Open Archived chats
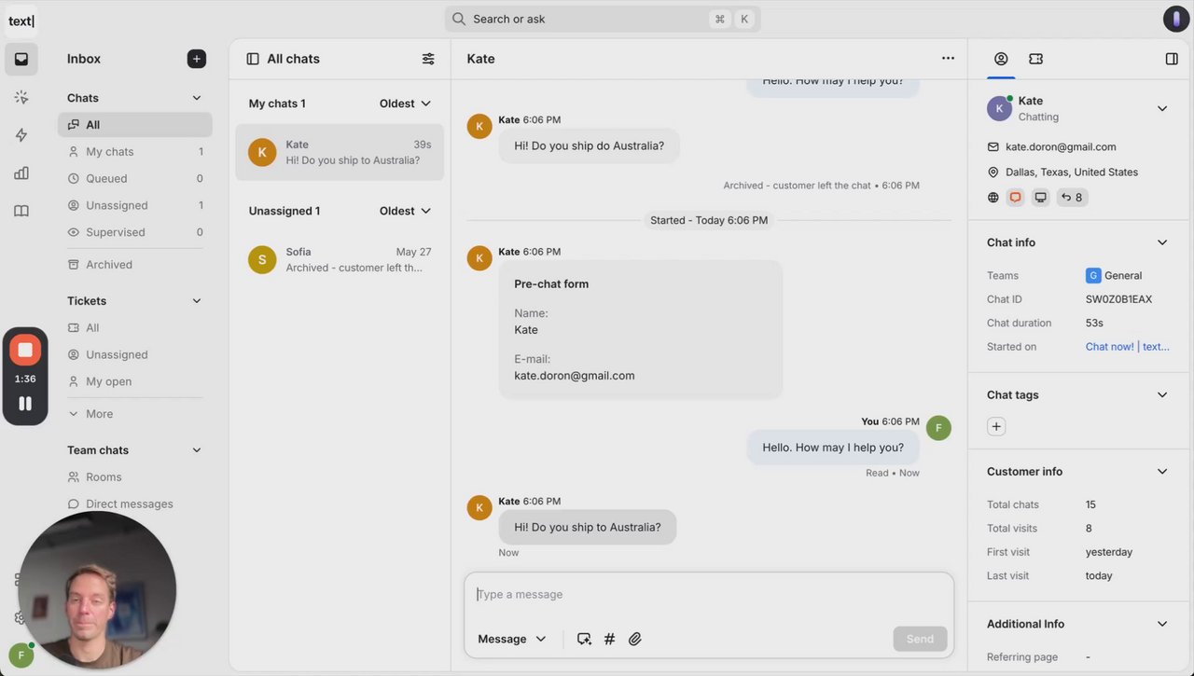 click(135, 265)
